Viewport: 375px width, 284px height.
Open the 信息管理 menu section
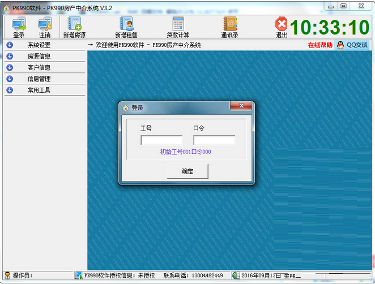point(45,79)
